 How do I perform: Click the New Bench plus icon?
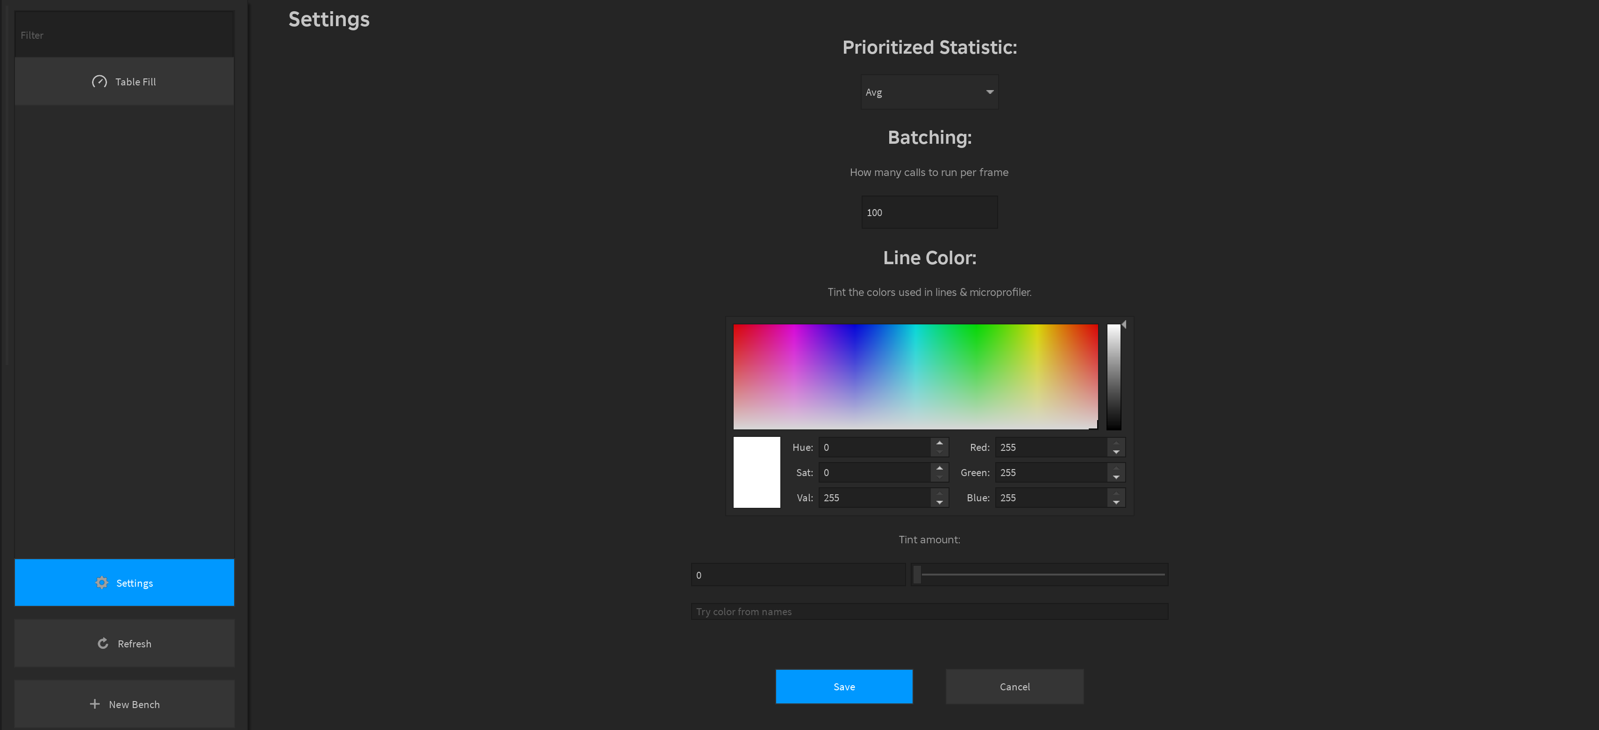coord(94,704)
